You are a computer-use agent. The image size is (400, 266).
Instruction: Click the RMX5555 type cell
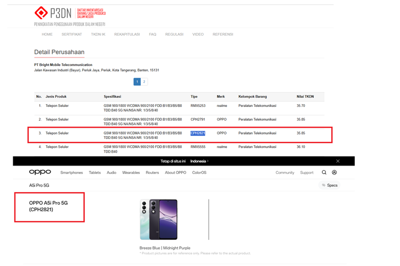coord(198,147)
